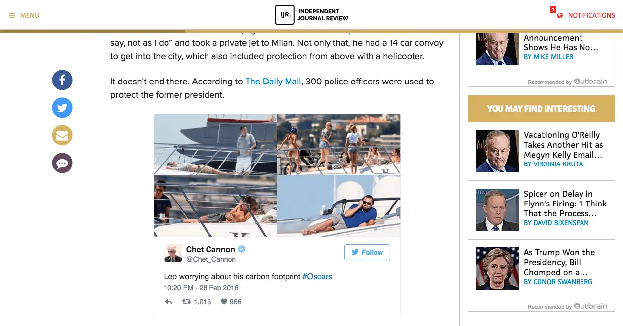Open Chet Cannon's profile avatar
The width and height of the screenshot is (623, 326).
point(173,253)
